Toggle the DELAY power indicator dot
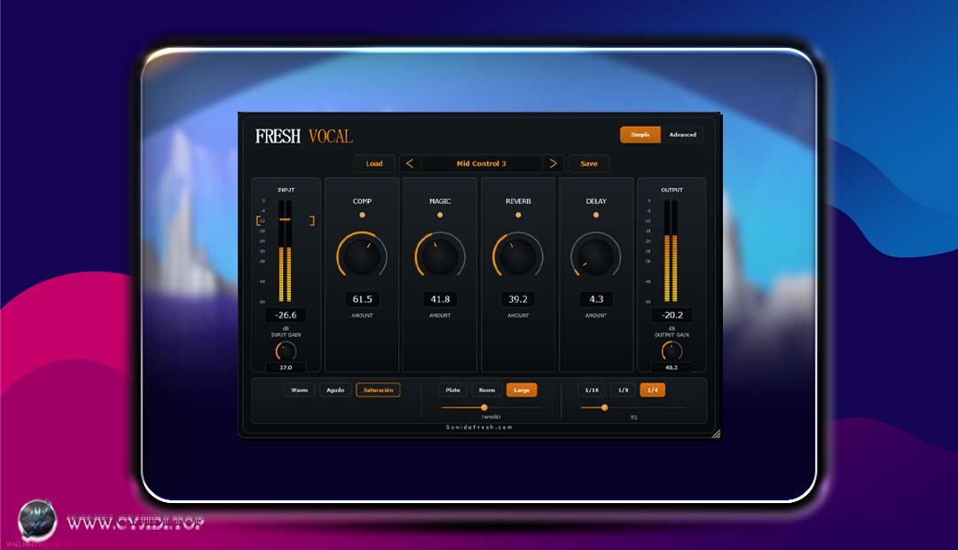This screenshot has height=550, width=958. (x=596, y=215)
